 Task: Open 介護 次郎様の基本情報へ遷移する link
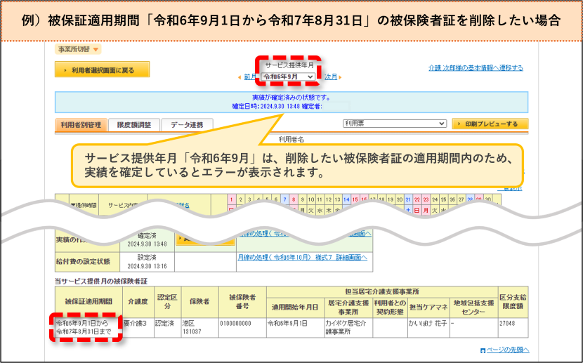tap(476, 67)
